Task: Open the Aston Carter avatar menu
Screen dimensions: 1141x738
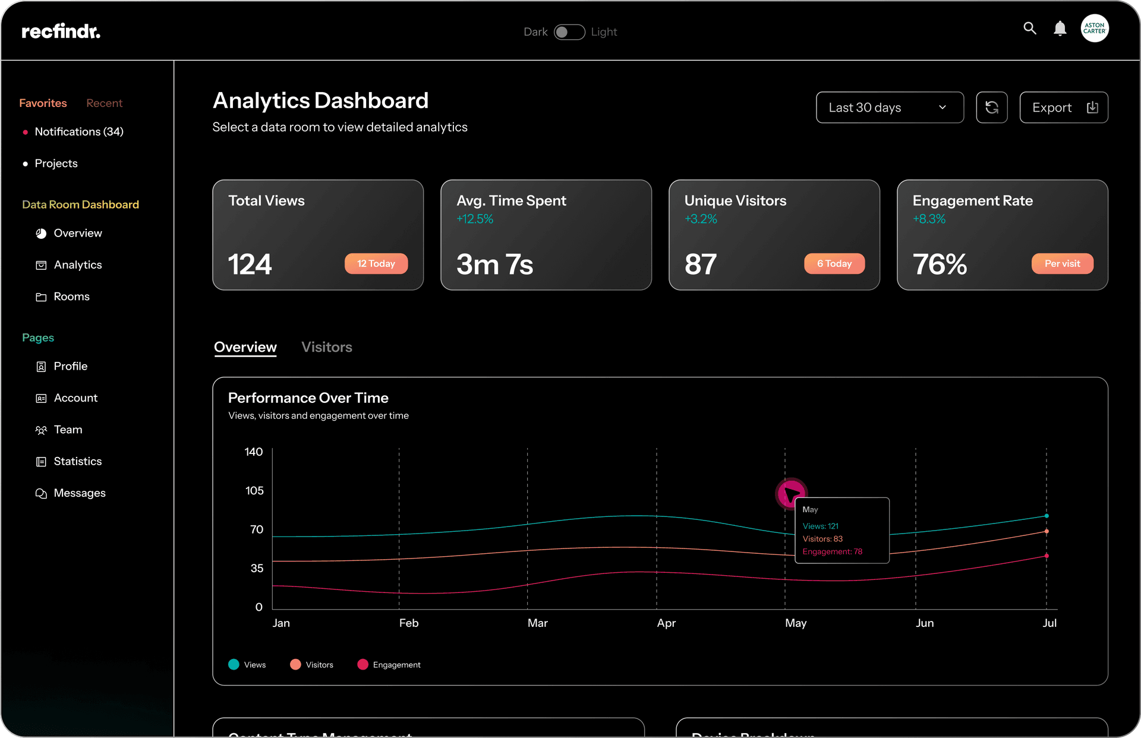Action: coord(1094,29)
